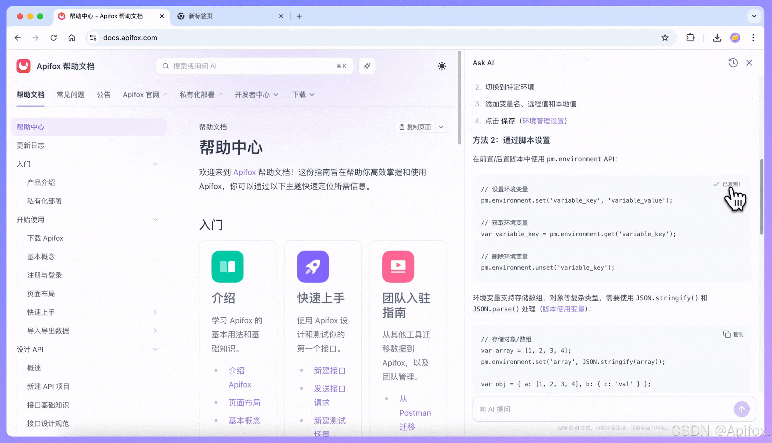Open 基本概念 in the sidebar
Screen dimensions: 772x443
(x=41, y=257)
